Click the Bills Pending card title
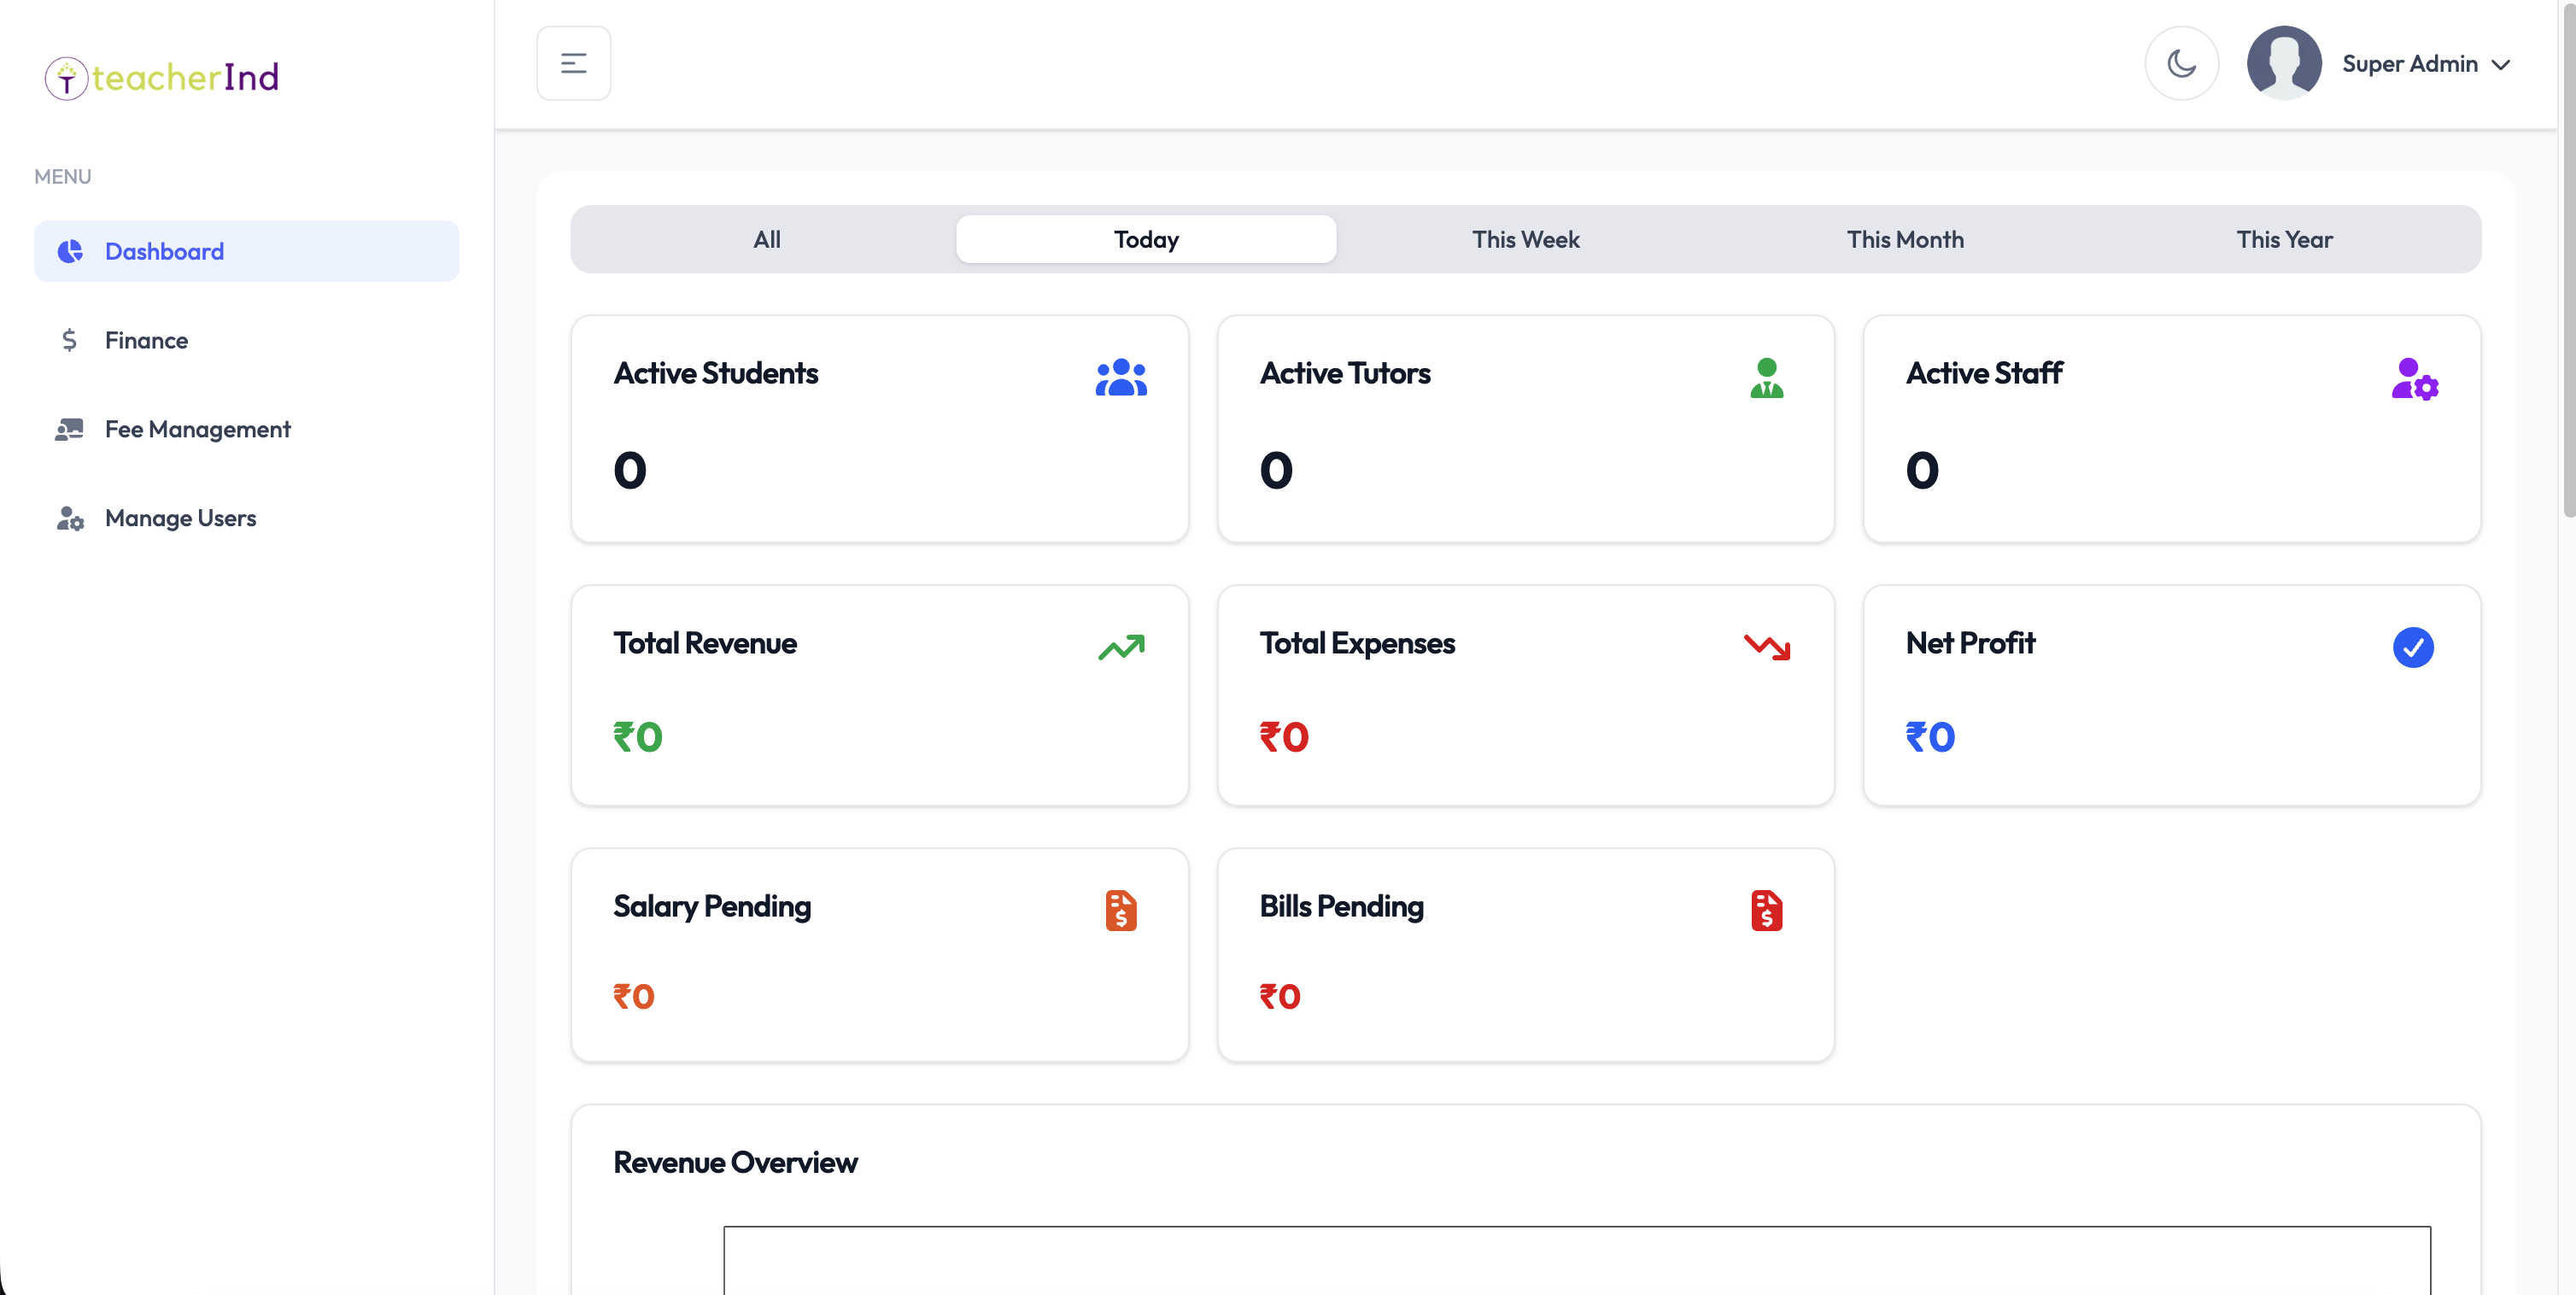The height and width of the screenshot is (1295, 2576). (1340, 907)
